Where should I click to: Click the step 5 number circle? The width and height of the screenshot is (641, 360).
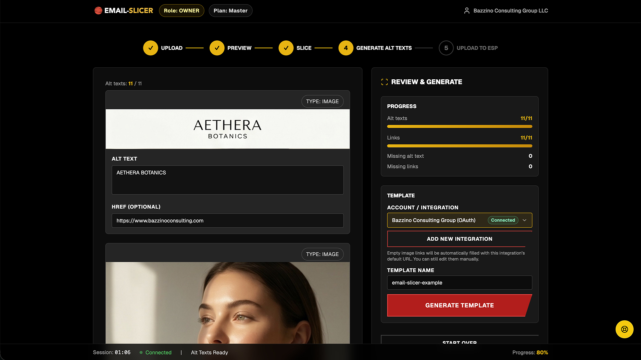[446, 48]
